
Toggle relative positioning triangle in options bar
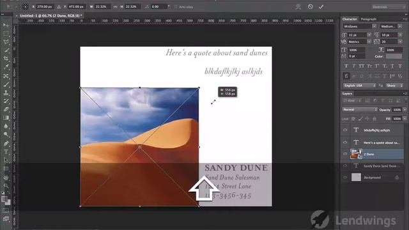coord(59,7)
